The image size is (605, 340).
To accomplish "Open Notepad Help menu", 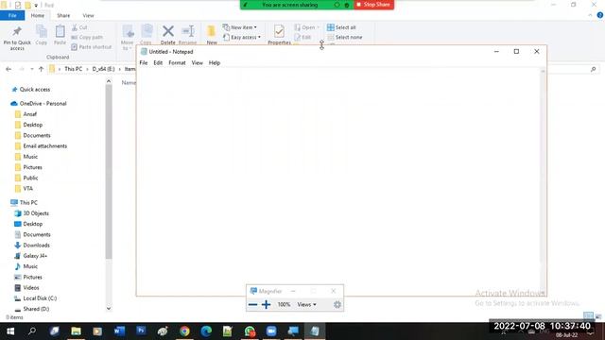I will (215, 63).
